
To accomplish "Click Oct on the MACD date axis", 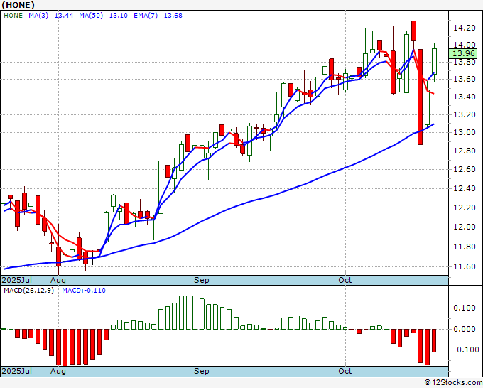I will [x=345, y=371].
